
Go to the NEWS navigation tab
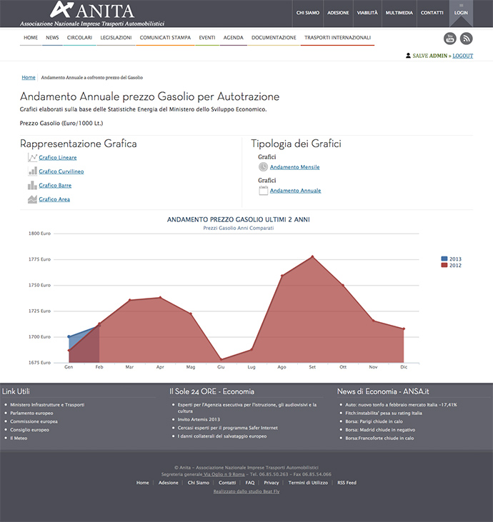[52, 38]
